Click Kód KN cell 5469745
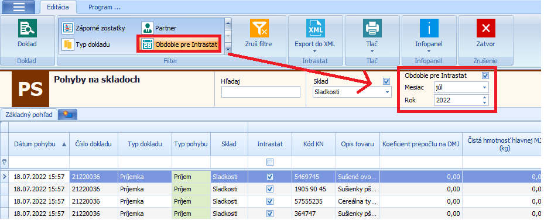This screenshot has width=544, height=220. coord(314,177)
